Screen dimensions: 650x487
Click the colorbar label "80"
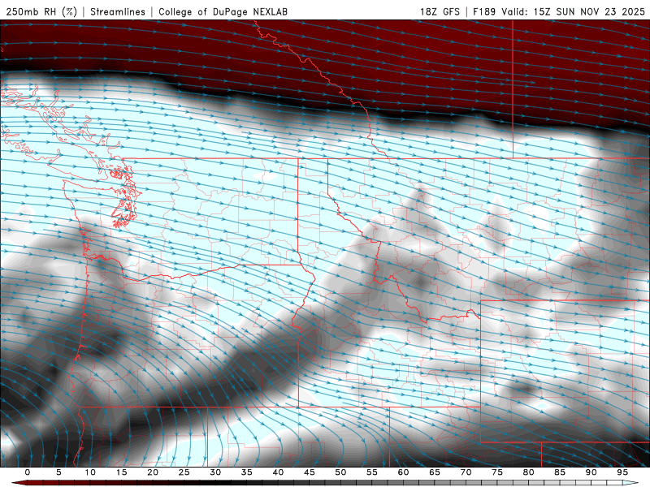point(529,472)
